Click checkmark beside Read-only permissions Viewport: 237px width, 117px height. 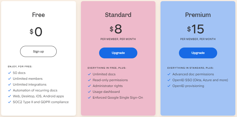pos(89,80)
